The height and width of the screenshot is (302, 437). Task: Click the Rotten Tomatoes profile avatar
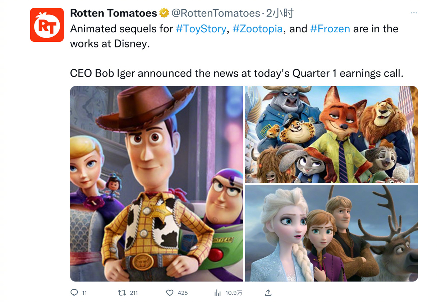(47, 25)
